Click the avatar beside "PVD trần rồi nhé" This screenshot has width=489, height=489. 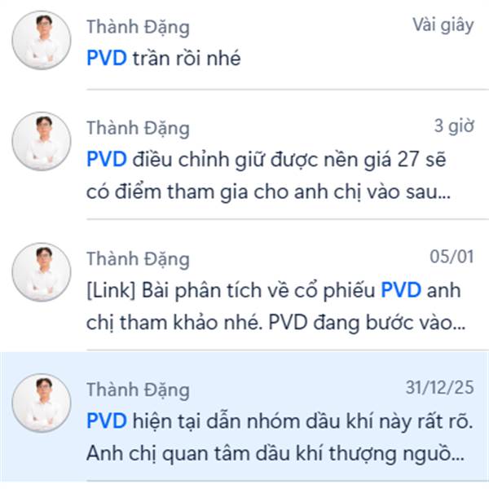coord(42,40)
